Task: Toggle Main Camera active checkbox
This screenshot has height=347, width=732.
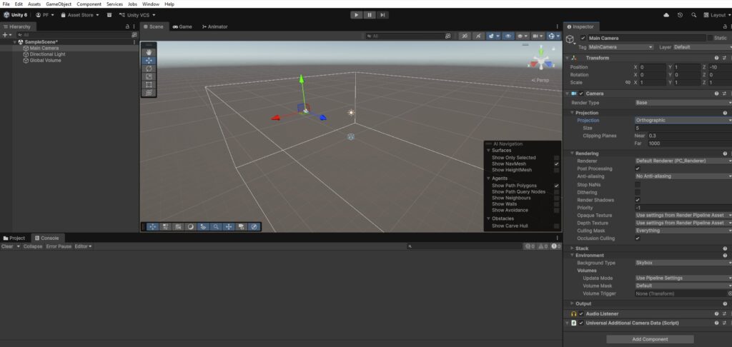Action: click(x=583, y=39)
